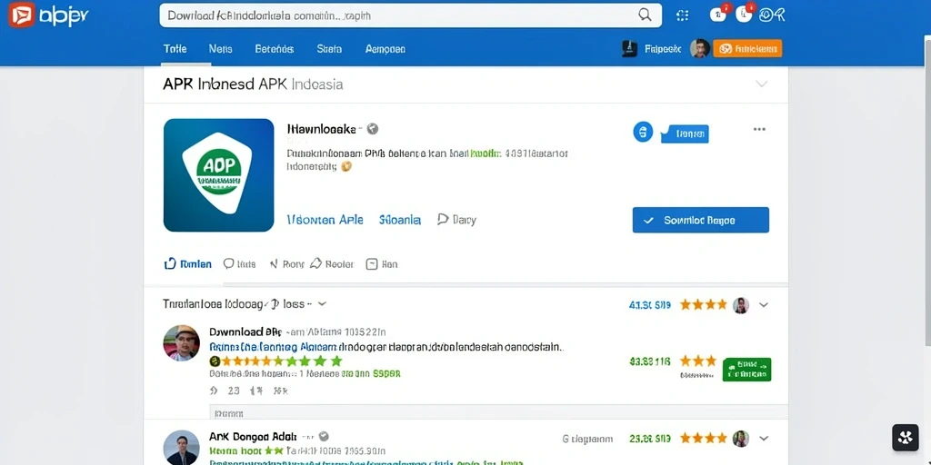The width and height of the screenshot is (931, 465).
Task: Open the Sloania link
Action: pyautogui.click(x=400, y=220)
